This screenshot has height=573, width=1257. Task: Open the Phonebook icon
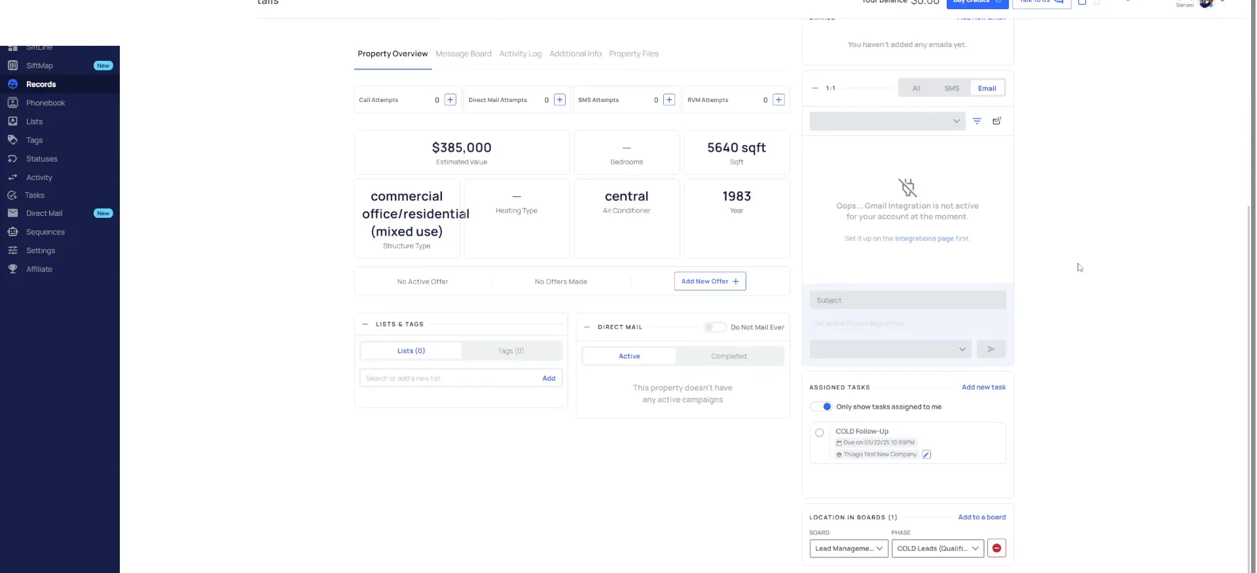(x=12, y=103)
